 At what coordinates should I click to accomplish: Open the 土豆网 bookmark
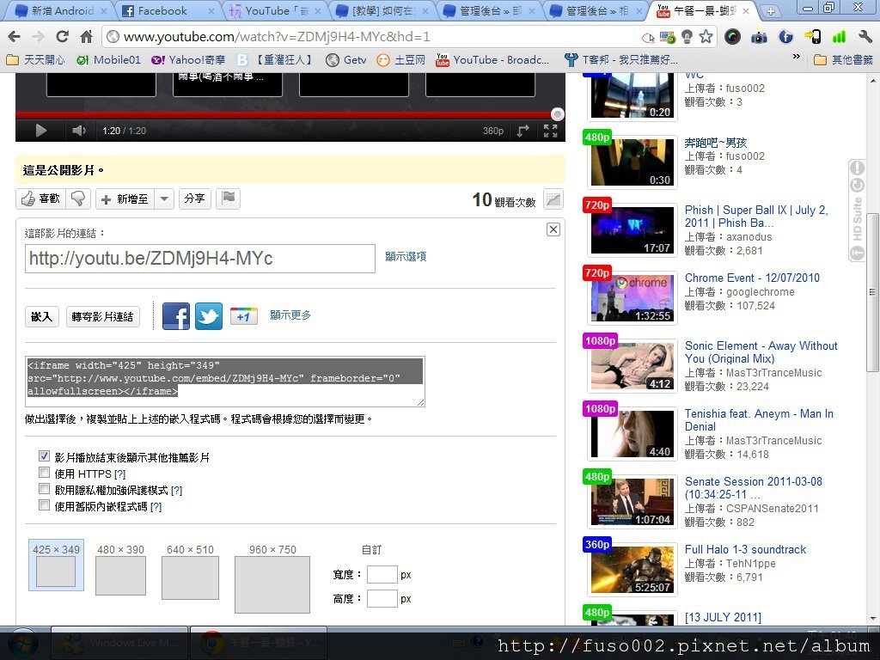click(400, 59)
